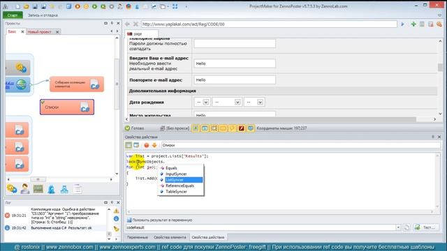Show next project tabs with the right arrow
447x251 pixels.
pos(117,31)
